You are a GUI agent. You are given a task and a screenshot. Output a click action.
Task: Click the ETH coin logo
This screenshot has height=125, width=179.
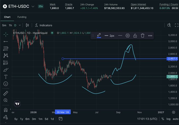click(5, 6)
